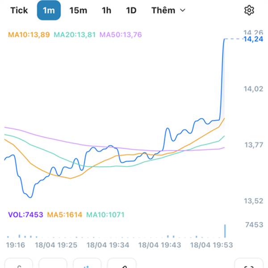Screen dimensions: 268x268
Task: Select the 1m timeframe tab
Action: (49, 10)
